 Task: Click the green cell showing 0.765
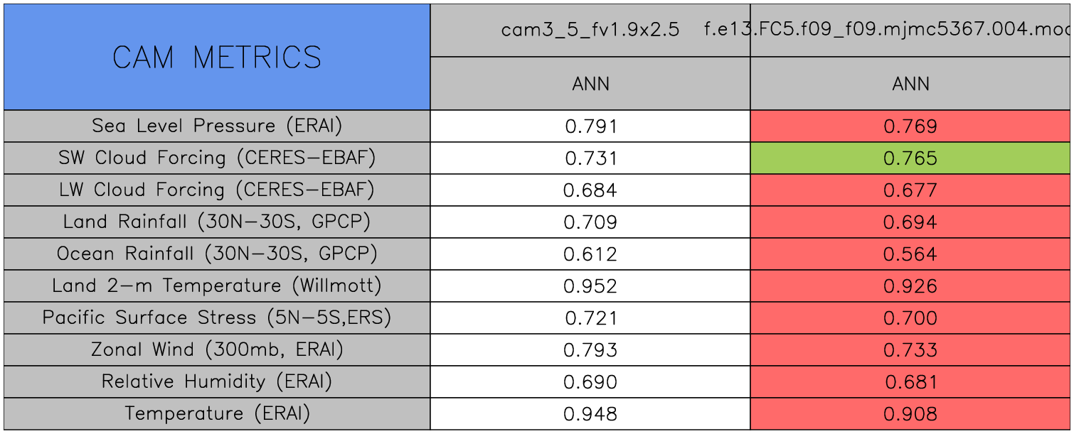pos(910,158)
